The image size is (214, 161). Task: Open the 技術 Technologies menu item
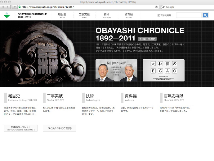pyautogui.click(x=106, y=15)
